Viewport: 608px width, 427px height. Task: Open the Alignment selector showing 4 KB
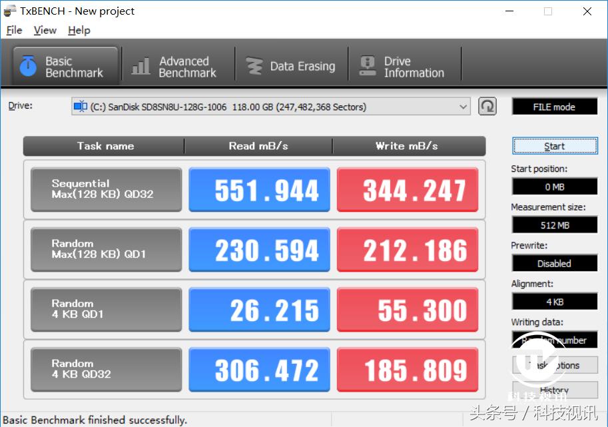tap(555, 301)
